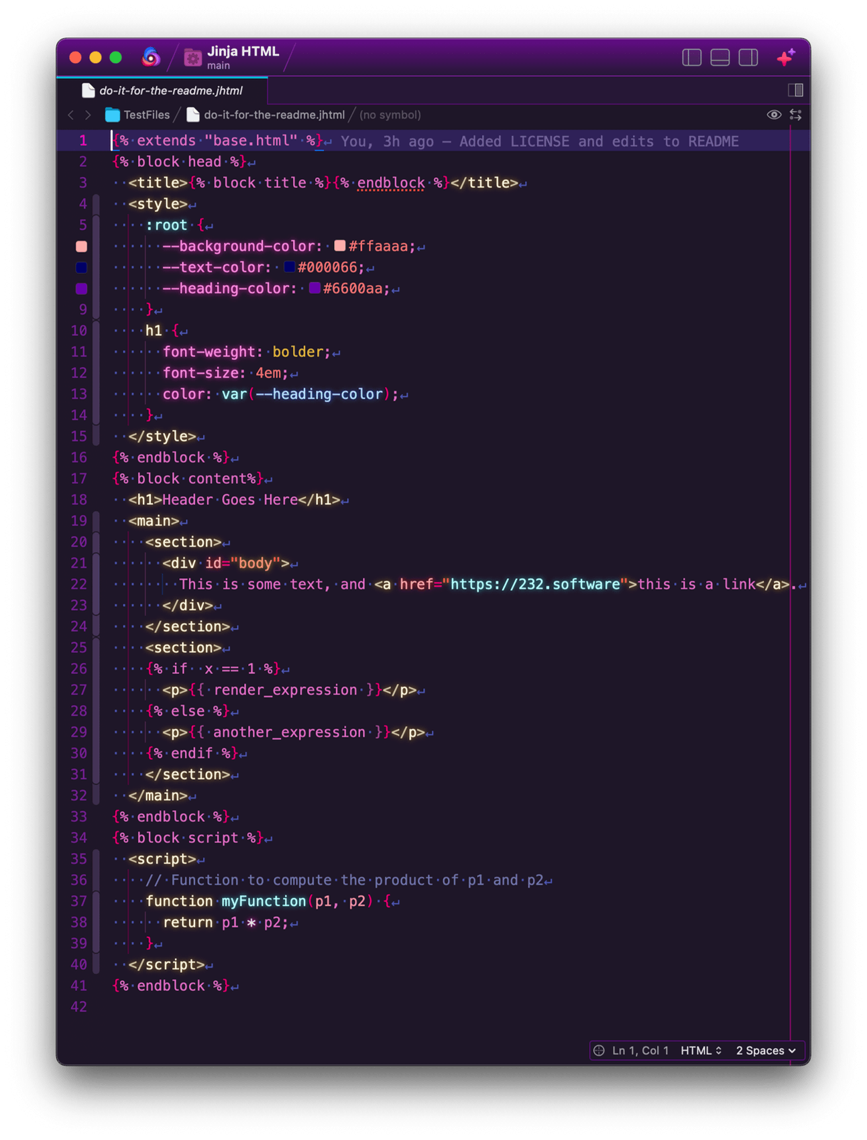Toggle the eye preview icon
867x1140 pixels.
pyautogui.click(x=774, y=115)
